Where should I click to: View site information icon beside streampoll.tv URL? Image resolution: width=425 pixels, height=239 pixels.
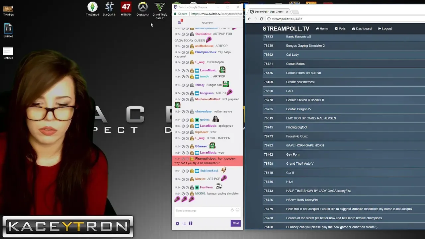pyautogui.click(x=269, y=19)
